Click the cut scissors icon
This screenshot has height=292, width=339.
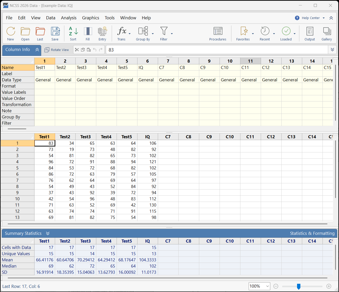[77, 50]
